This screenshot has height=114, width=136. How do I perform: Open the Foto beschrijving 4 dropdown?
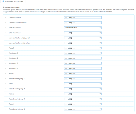(83, 109)
